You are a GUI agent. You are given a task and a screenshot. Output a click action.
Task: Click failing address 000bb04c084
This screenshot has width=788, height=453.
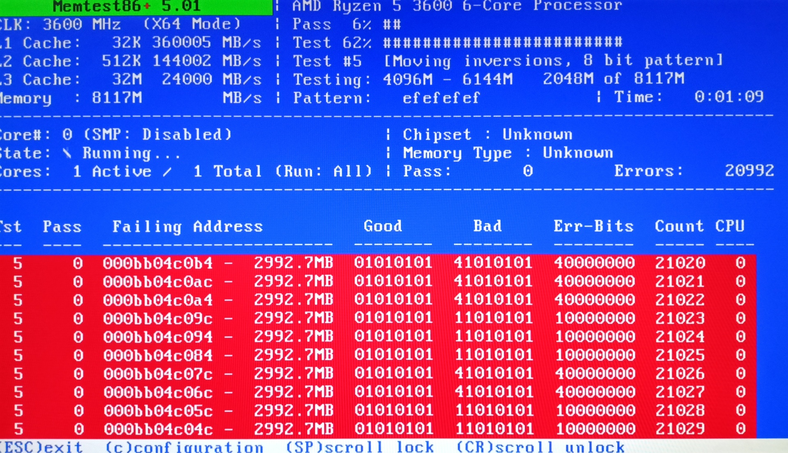click(158, 355)
